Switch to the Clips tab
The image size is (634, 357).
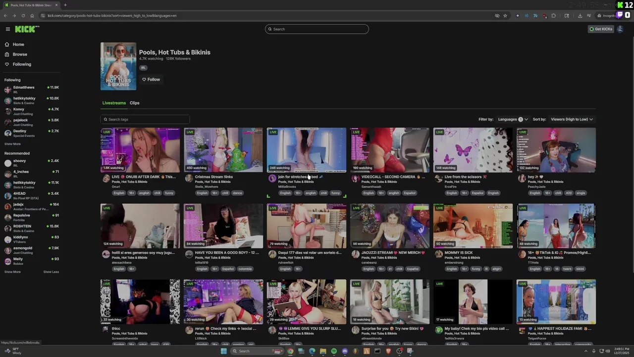(x=135, y=103)
